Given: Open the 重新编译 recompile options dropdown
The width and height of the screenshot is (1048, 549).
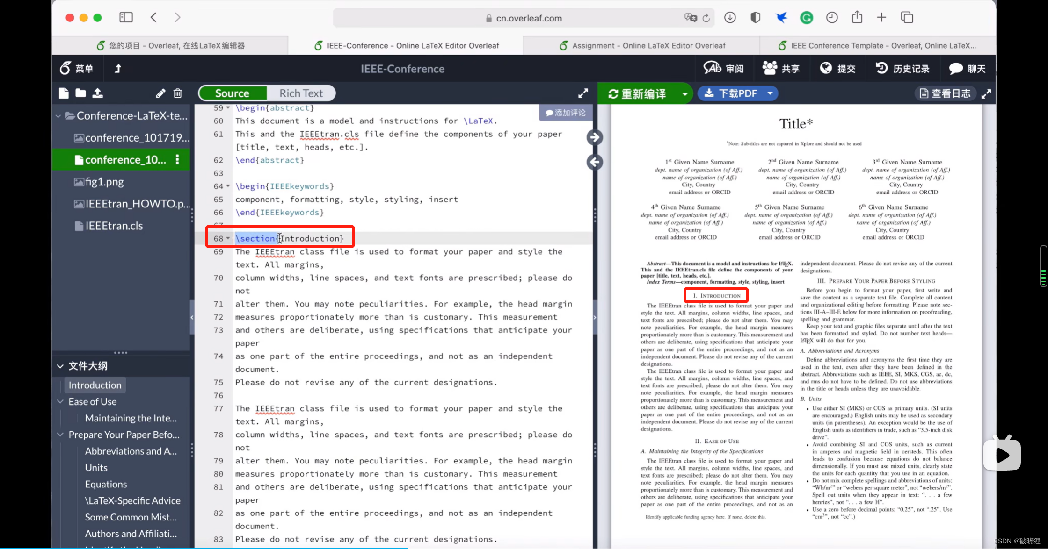Looking at the screenshot, I should pyautogui.click(x=684, y=93).
